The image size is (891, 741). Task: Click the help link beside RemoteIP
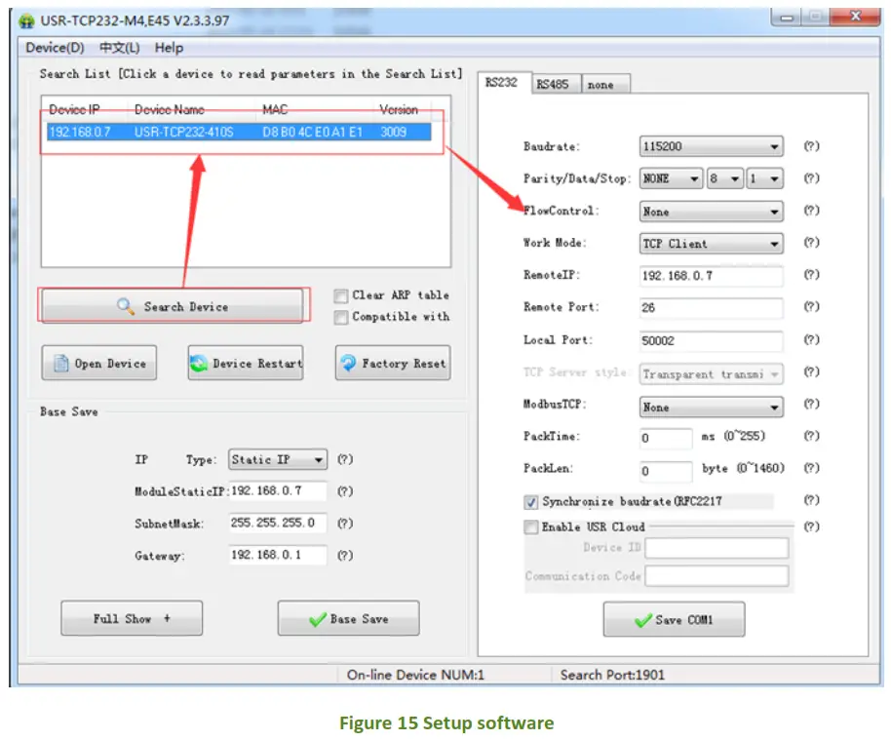(810, 276)
